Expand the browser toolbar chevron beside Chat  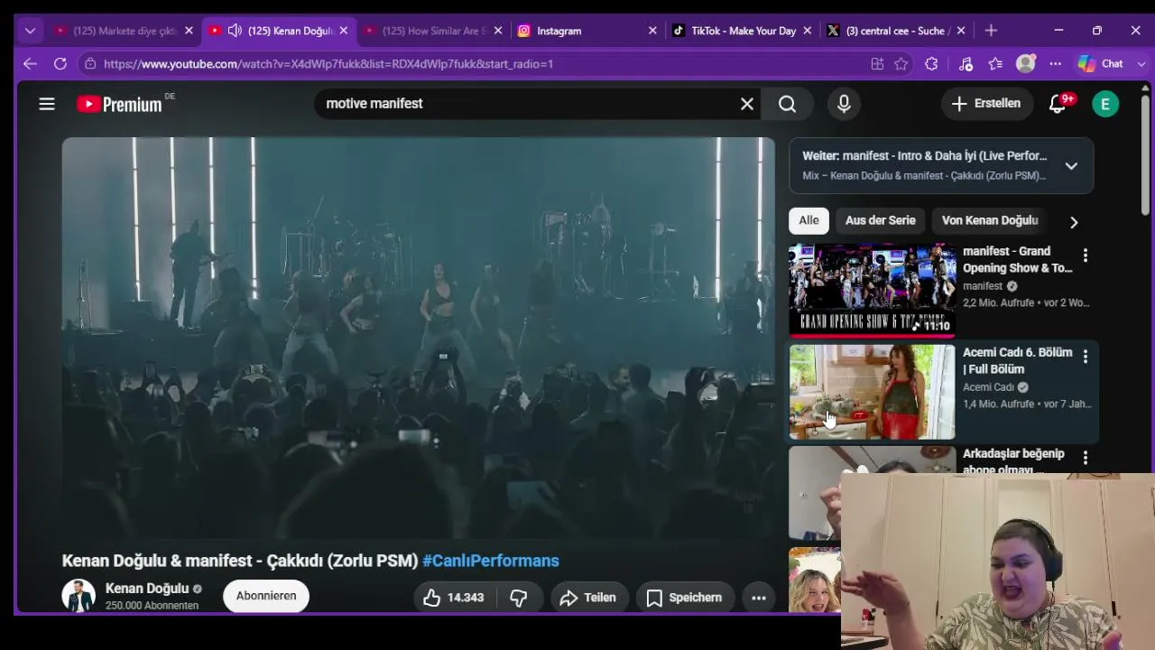tap(1141, 64)
